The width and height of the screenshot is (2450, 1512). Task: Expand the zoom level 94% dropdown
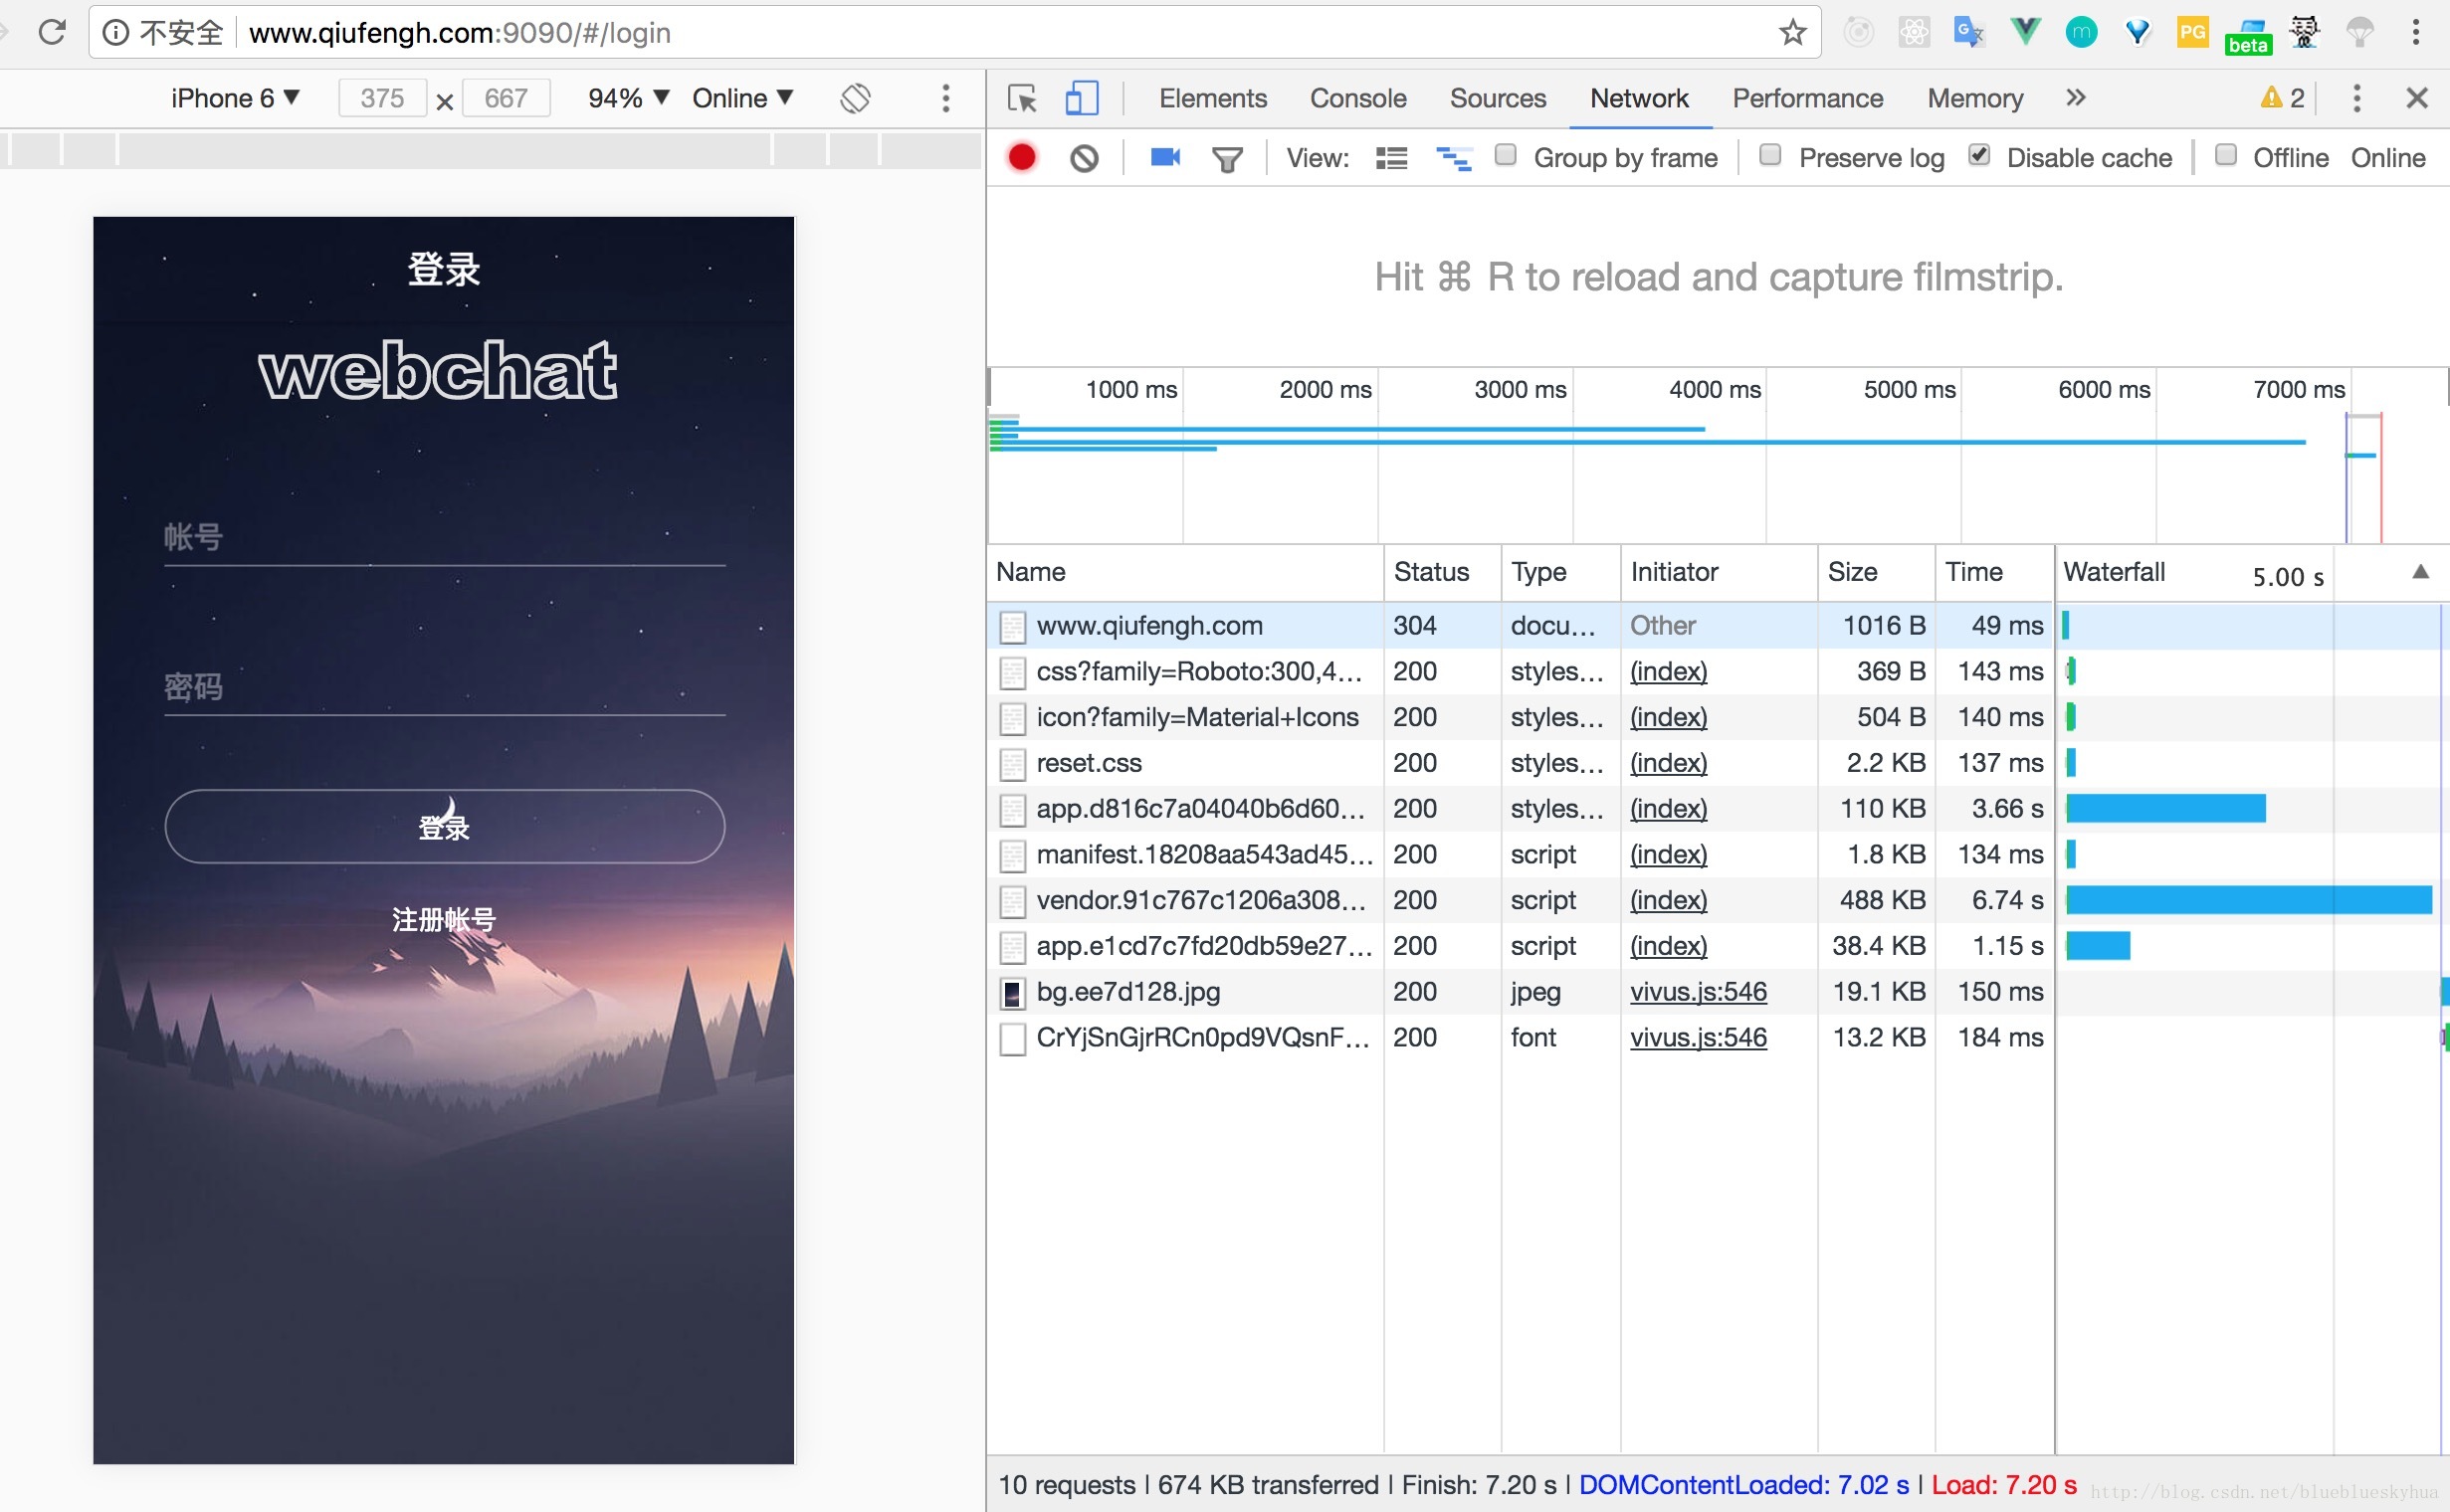pos(623,98)
